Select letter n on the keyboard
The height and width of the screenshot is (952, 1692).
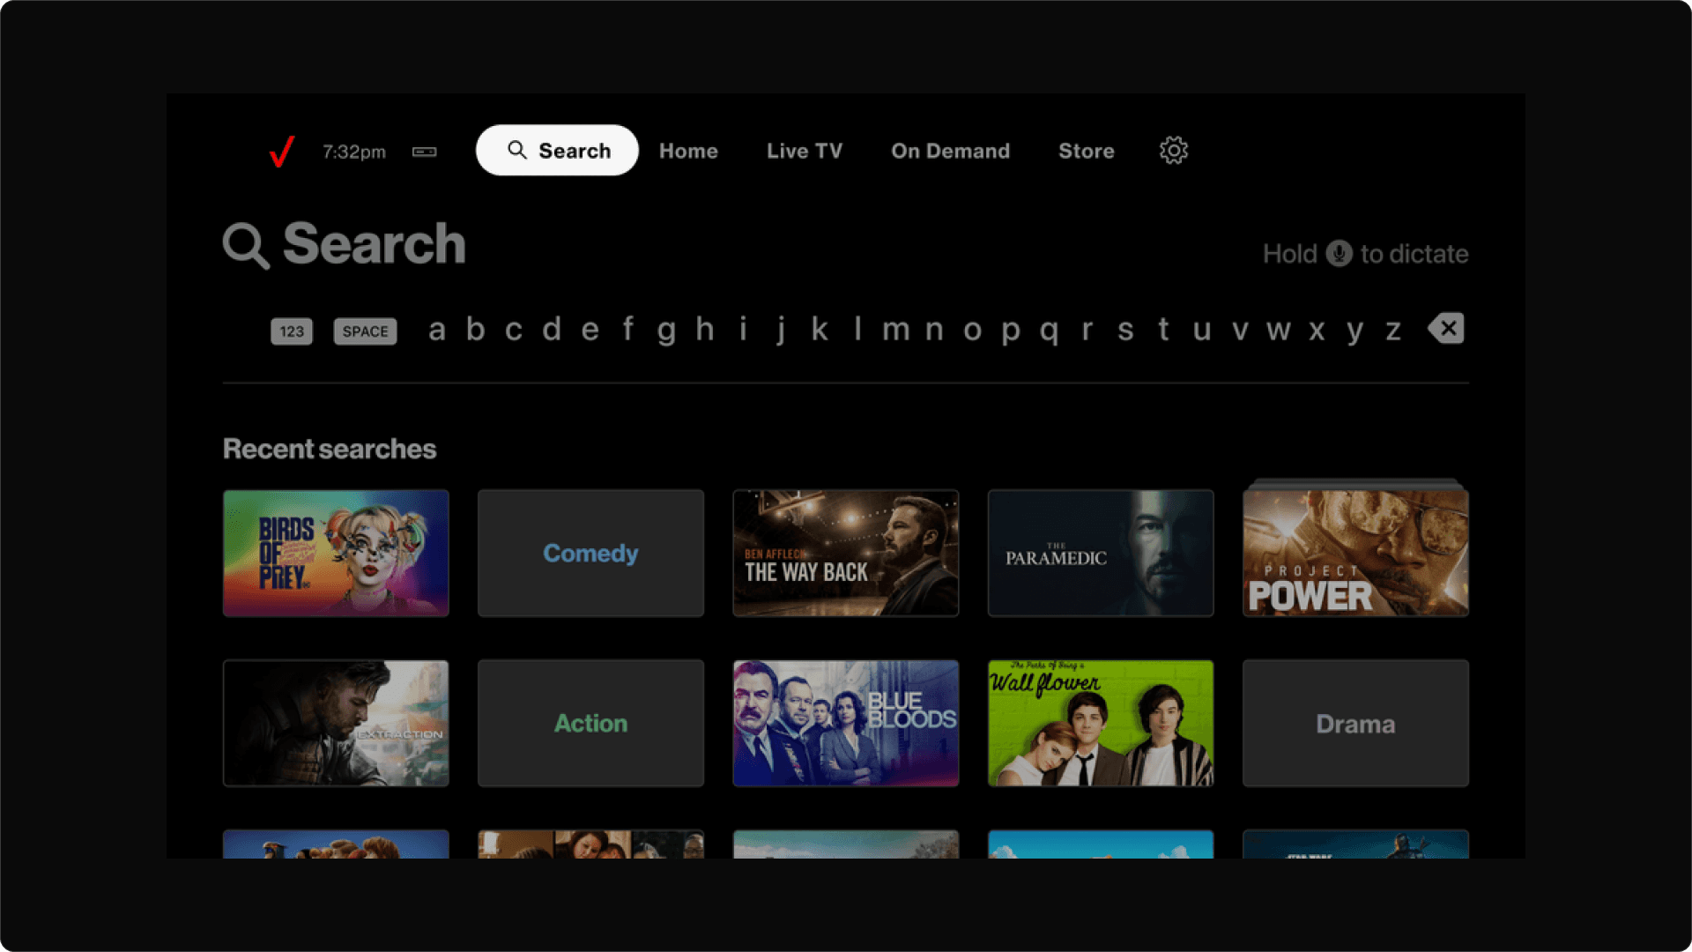click(934, 330)
